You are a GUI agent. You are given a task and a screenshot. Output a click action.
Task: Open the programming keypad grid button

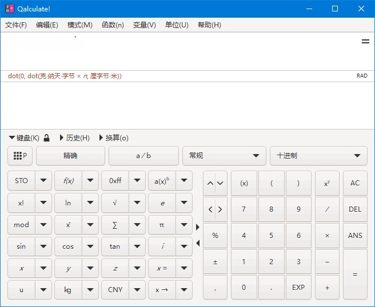[x=20, y=156]
